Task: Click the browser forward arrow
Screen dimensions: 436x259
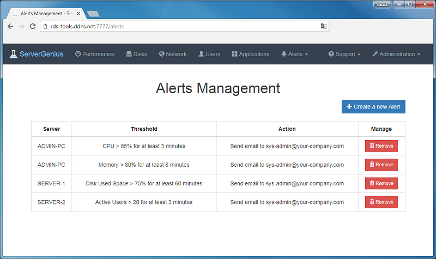Action: click(x=21, y=26)
